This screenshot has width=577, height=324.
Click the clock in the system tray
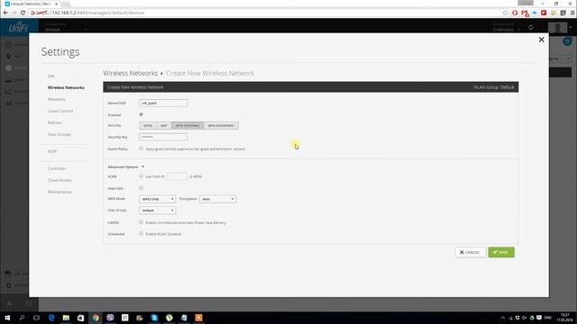(564, 318)
